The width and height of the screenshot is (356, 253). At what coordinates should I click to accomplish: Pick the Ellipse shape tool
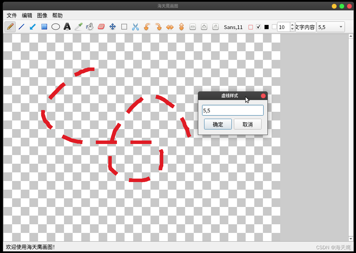[x=55, y=27]
